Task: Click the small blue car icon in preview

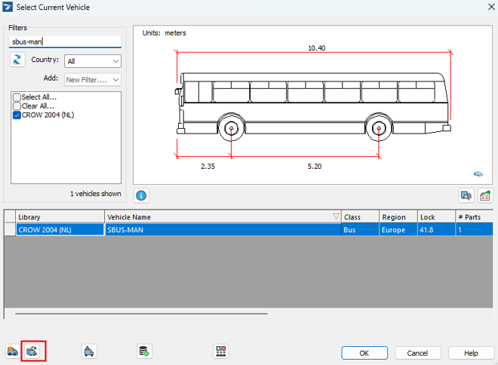Action: (478, 173)
